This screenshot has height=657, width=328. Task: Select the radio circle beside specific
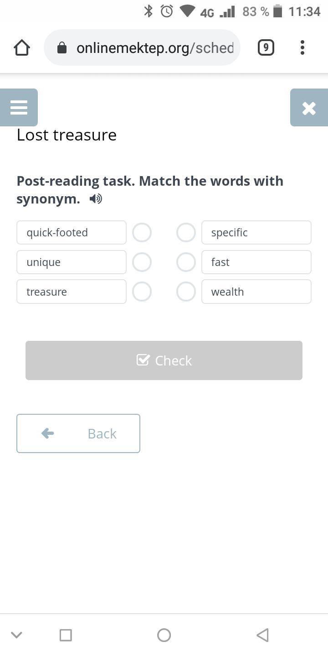click(x=186, y=233)
